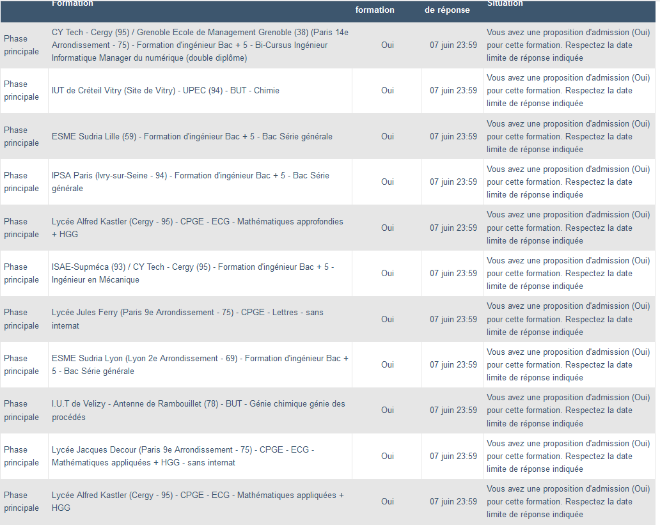
Task: Click the admission proposal situation text for CY Tech Bi-Cursus
Action: click(569, 45)
